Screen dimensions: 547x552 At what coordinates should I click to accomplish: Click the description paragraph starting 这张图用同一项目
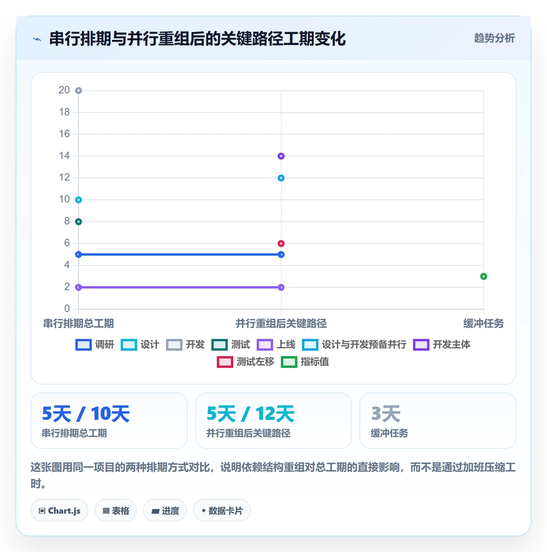[x=273, y=475]
